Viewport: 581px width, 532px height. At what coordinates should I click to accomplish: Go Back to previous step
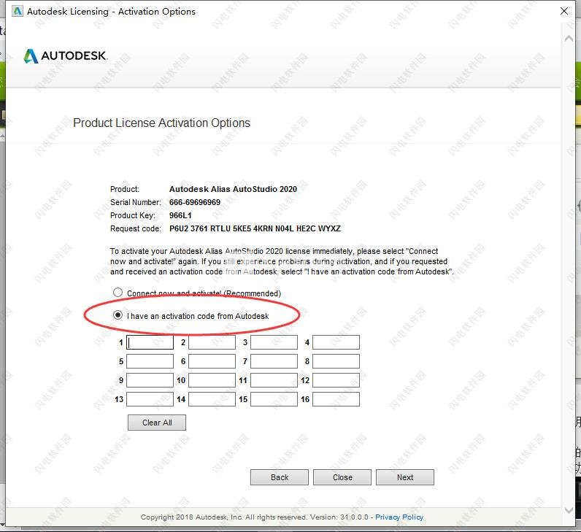coord(280,477)
